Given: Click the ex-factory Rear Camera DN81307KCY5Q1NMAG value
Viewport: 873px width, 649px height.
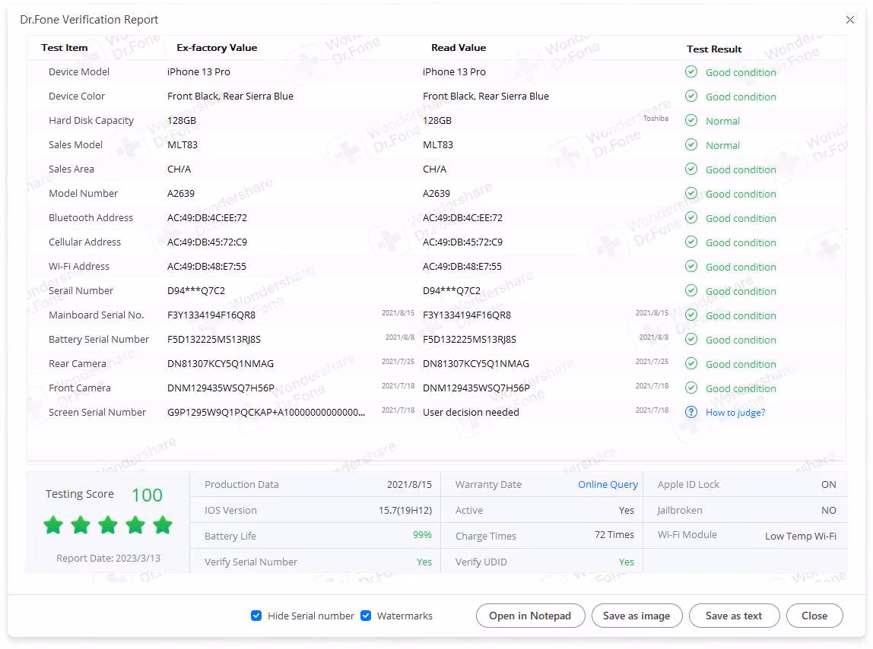Looking at the screenshot, I should coord(221,364).
